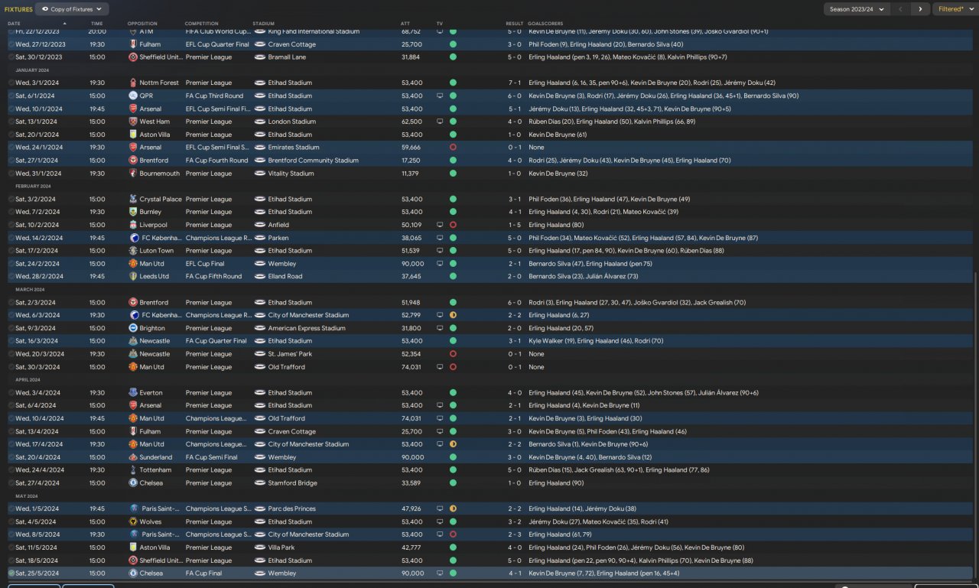
Task: Sort by the Stadium column header
Action: click(263, 24)
